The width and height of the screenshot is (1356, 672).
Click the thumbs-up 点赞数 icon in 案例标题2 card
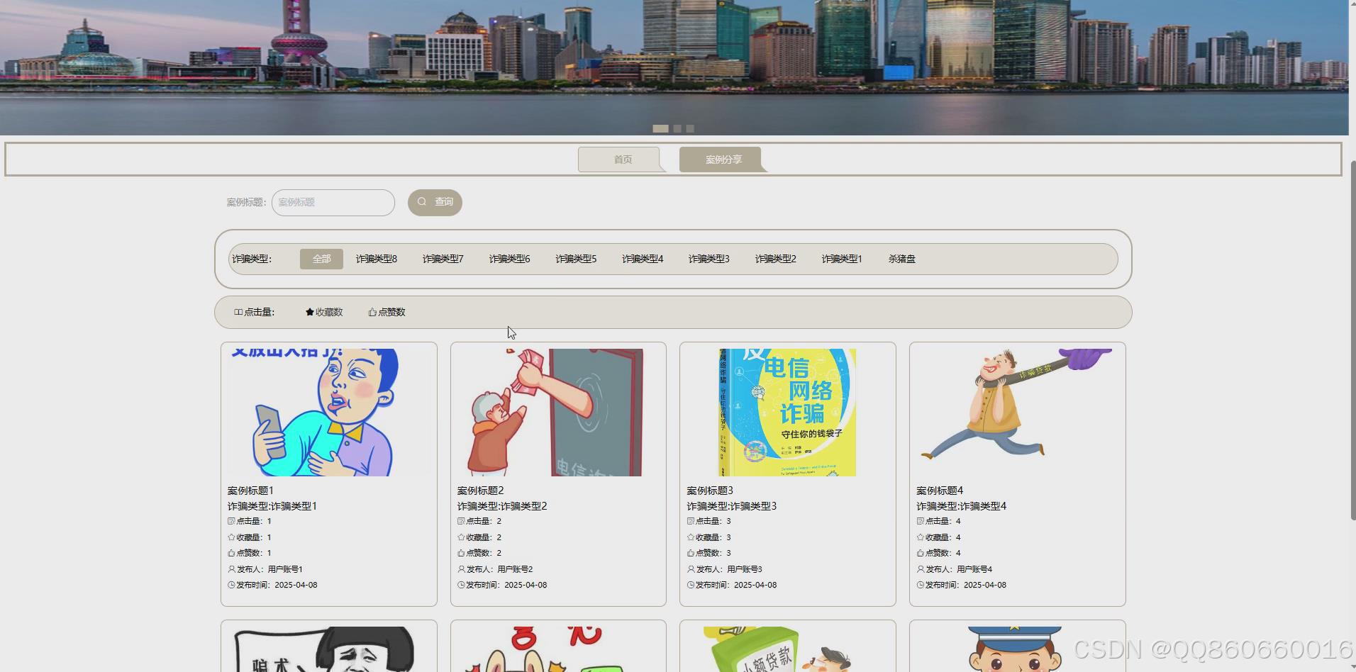[461, 553]
